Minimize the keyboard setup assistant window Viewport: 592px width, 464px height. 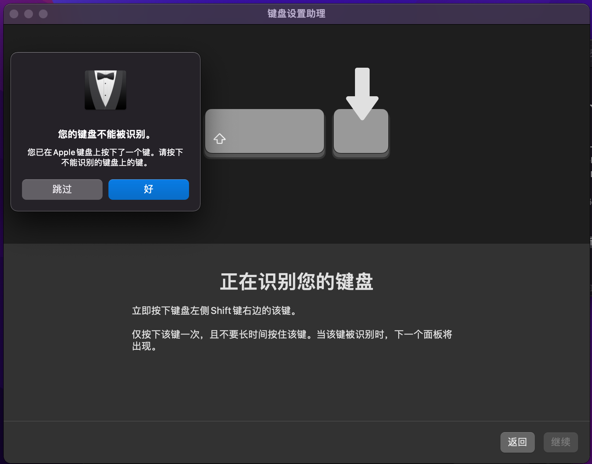[x=29, y=14]
